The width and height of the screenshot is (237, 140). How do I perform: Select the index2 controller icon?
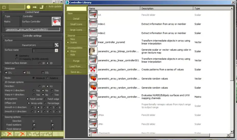(93, 33)
